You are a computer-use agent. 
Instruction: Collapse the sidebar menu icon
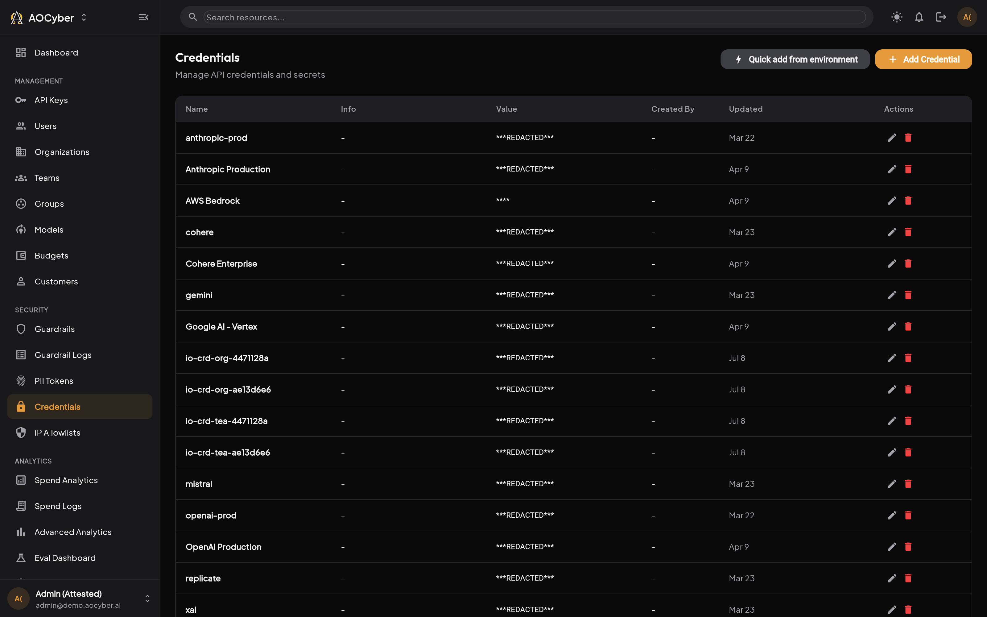tap(143, 17)
